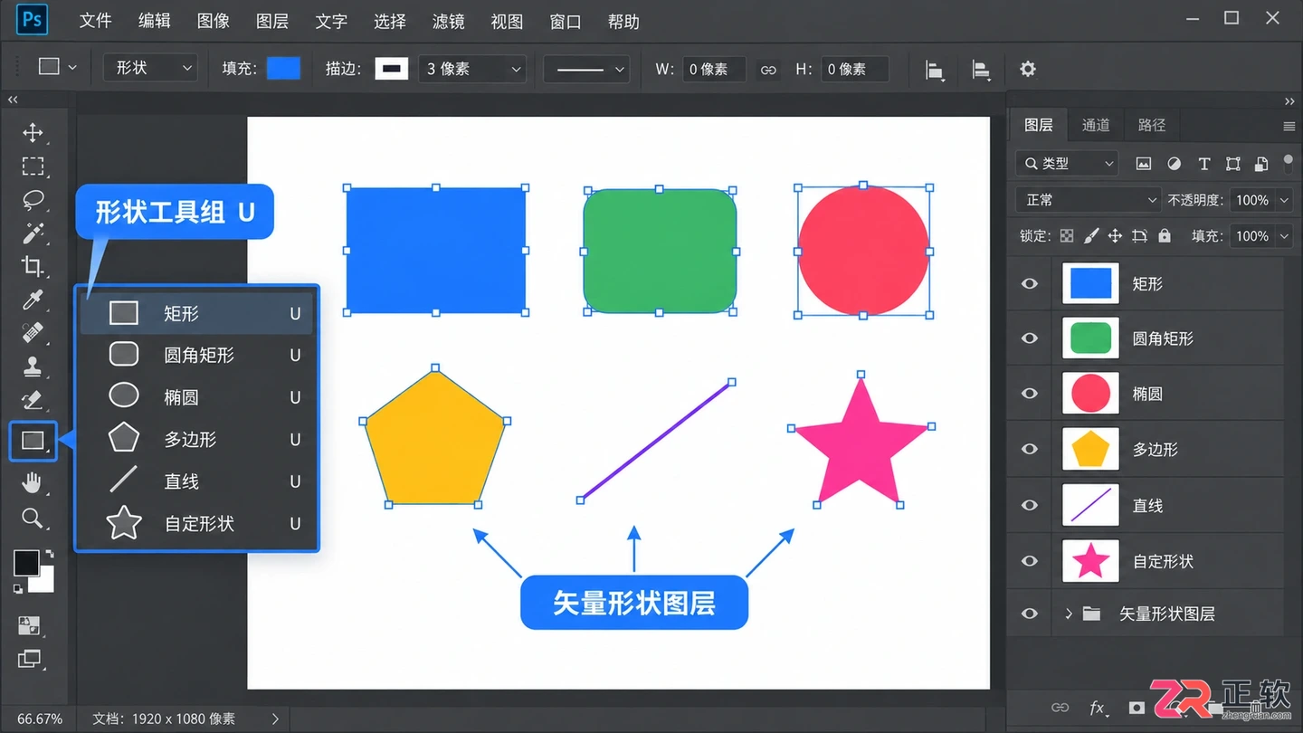This screenshot has height=733, width=1303.
Task: Open the 滤镜 menu
Action: coord(449,21)
